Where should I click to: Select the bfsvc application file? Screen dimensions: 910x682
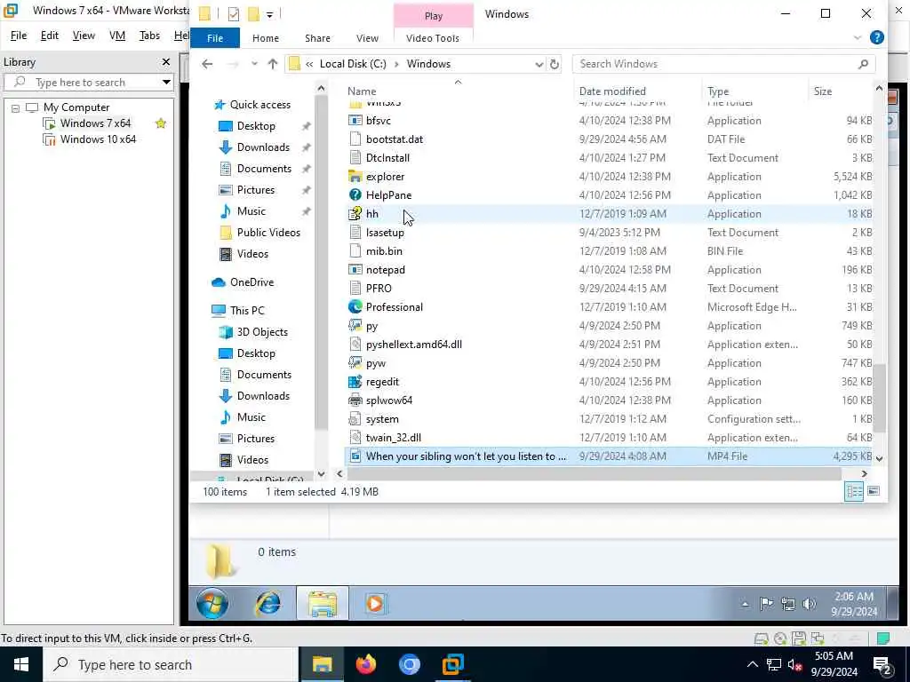point(378,121)
